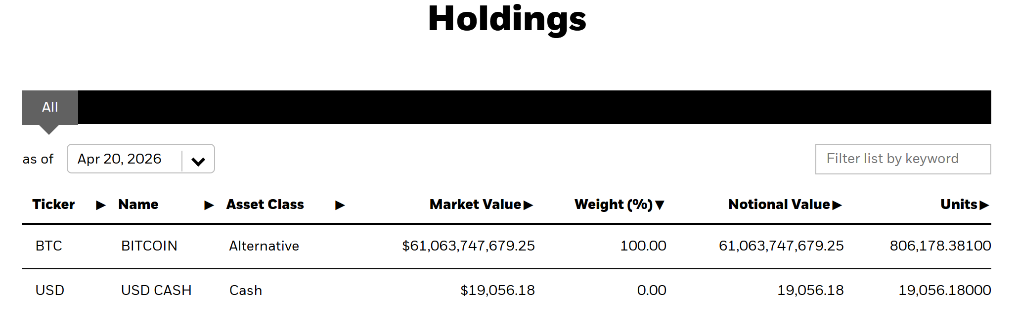
Task: Click the BITCOIN name cell
Action: coord(149,246)
